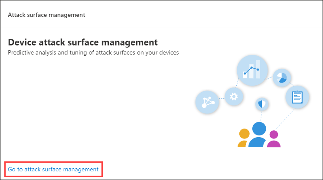Click dashed line between gear and network icons

coord(222,98)
